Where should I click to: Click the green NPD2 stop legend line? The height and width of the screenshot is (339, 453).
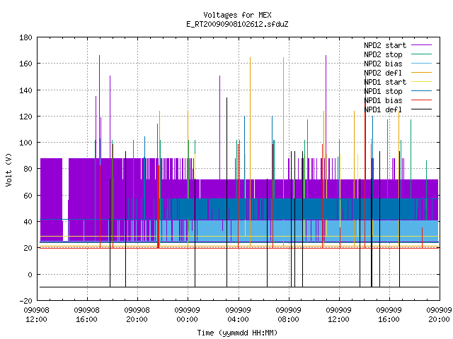(422, 54)
